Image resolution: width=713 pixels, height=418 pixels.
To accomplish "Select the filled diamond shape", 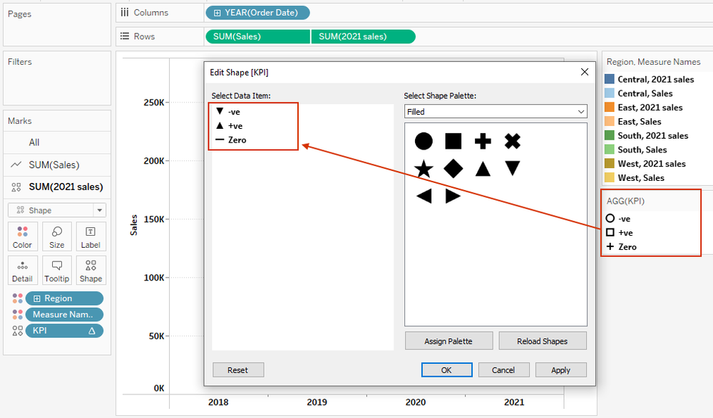I will pyautogui.click(x=453, y=169).
